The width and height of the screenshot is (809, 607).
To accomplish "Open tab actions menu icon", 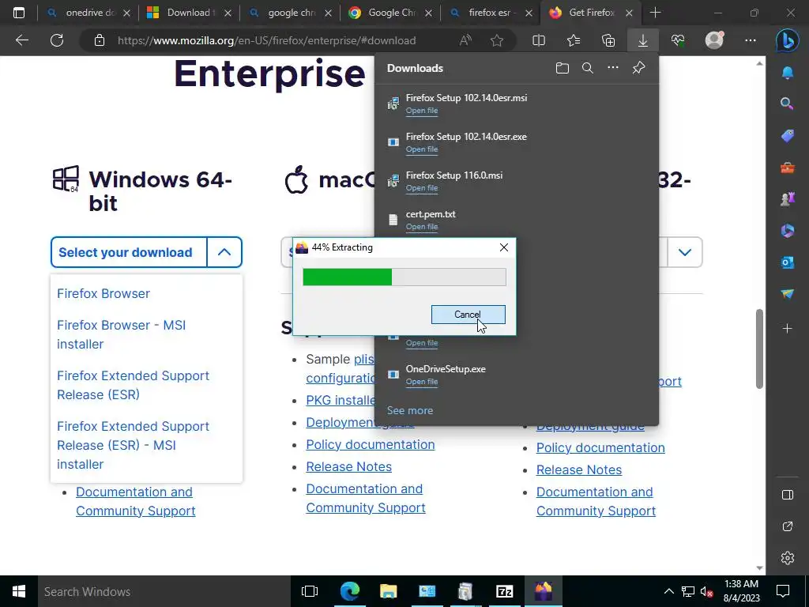I will pyautogui.click(x=19, y=13).
